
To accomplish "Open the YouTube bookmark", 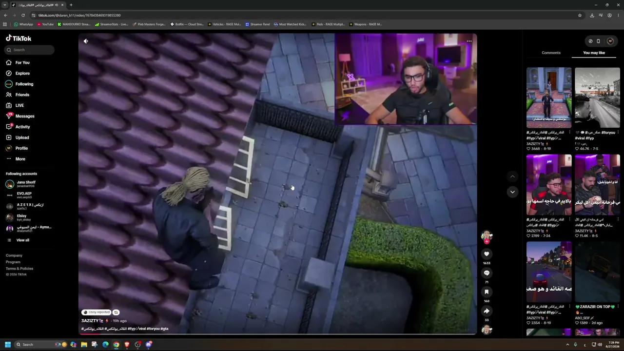I will coord(45,24).
